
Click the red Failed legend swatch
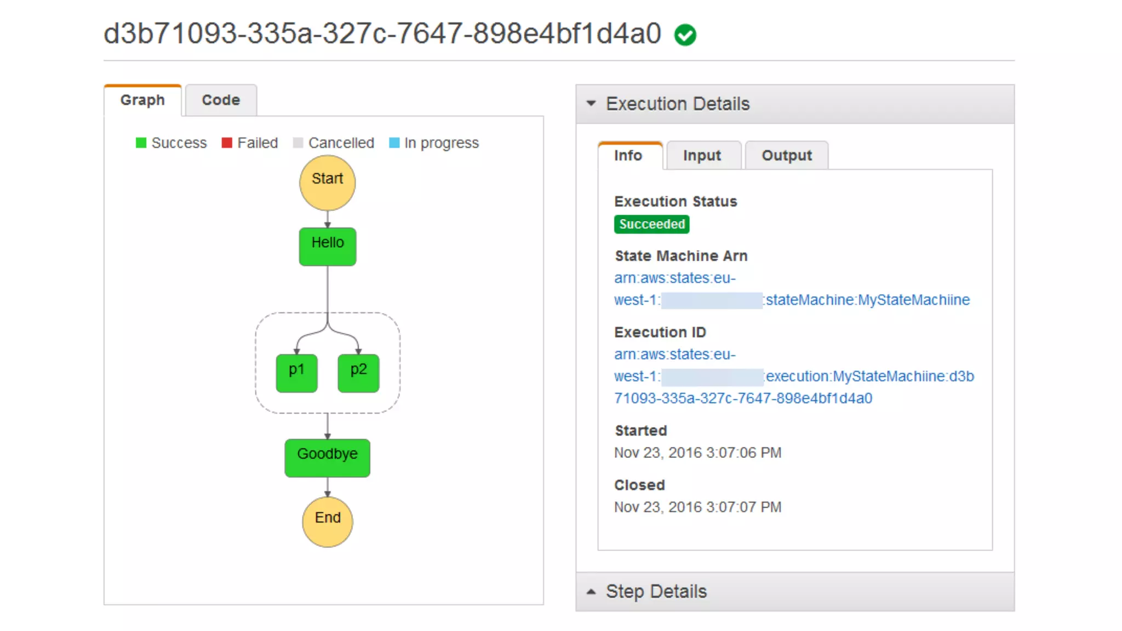click(227, 143)
